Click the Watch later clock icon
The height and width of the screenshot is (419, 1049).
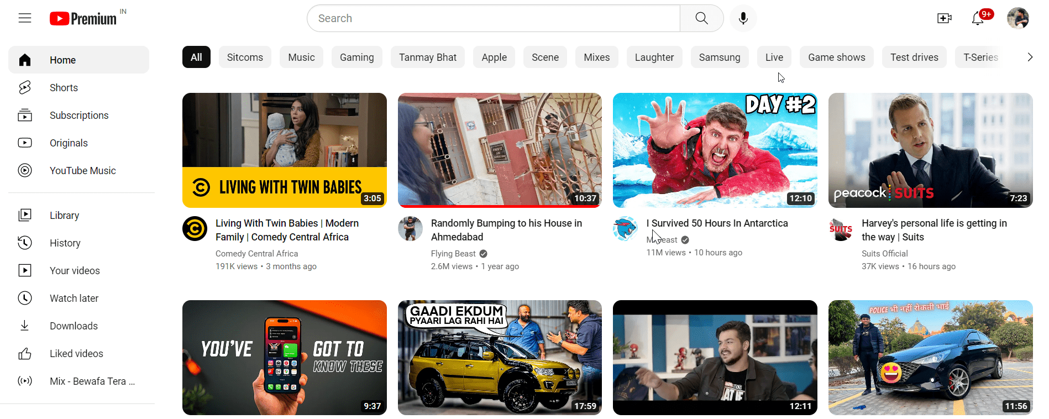[x=25, y=298]
